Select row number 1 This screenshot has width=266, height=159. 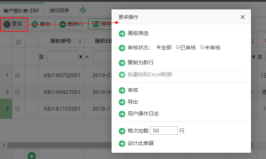click(7, 75)
